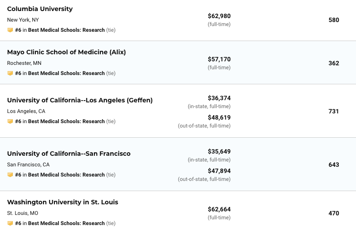
Task: Click the 362 enrollment number for Mayo Clinic
Action: [x=334, y=63]
